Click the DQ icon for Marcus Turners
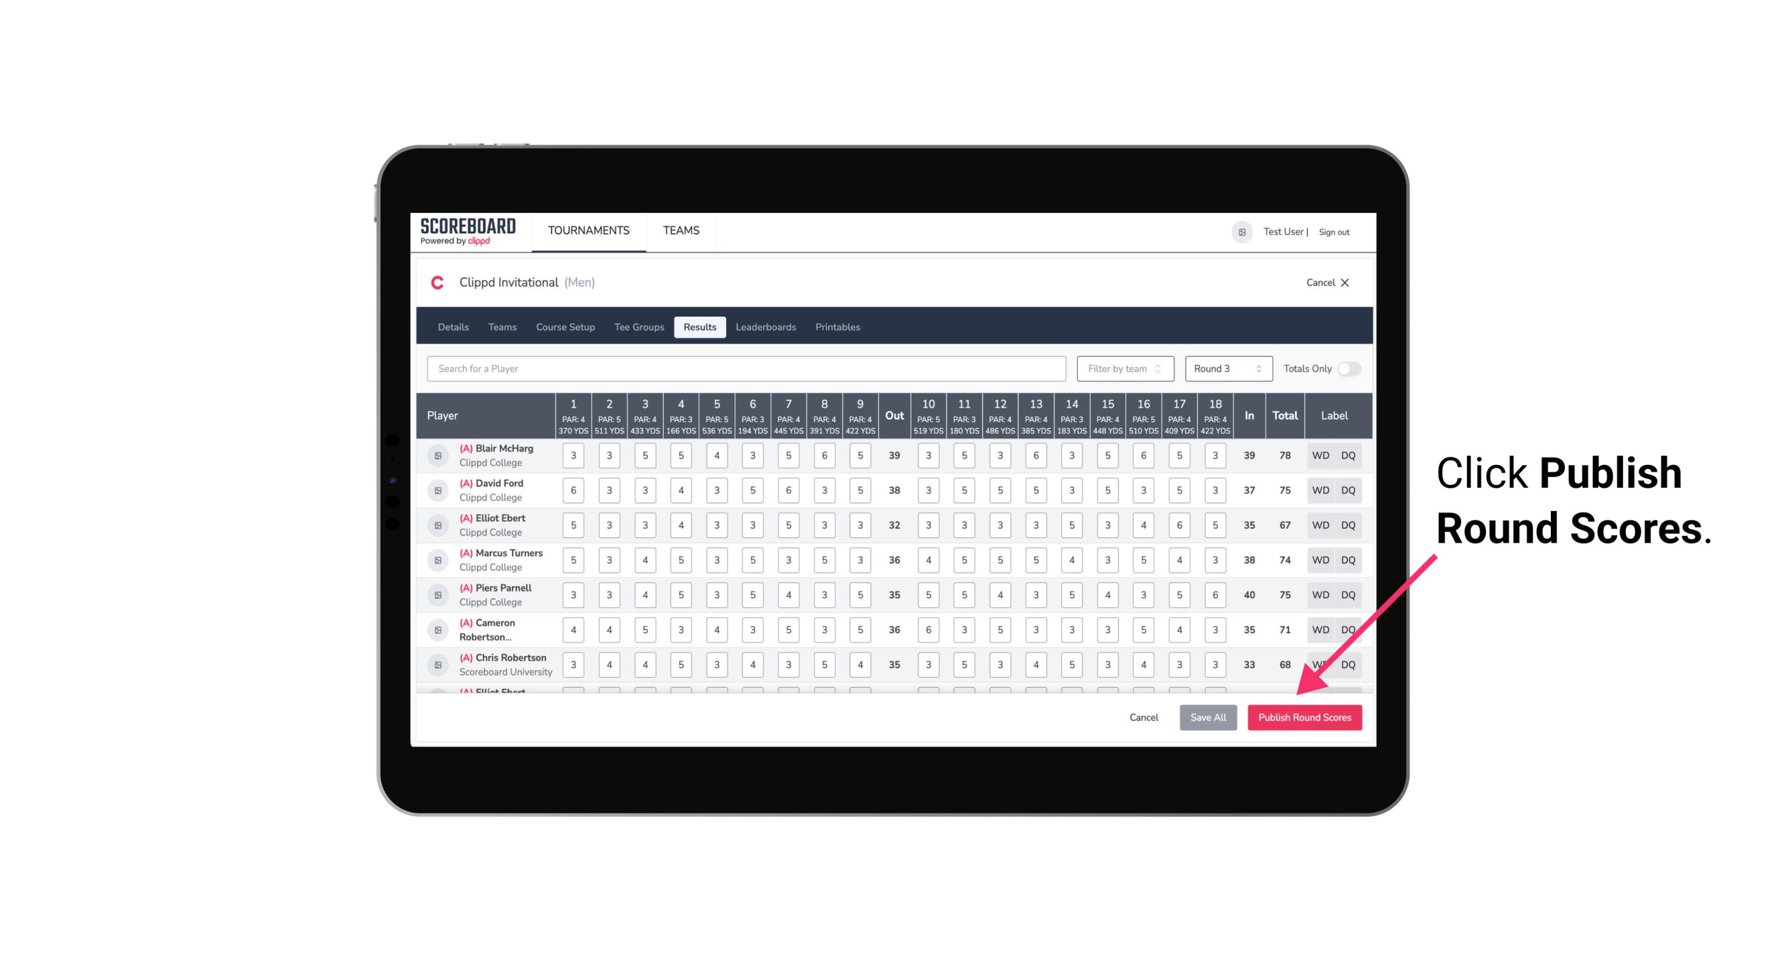Screen dimensions: 1784x960 pos(1348,559)
